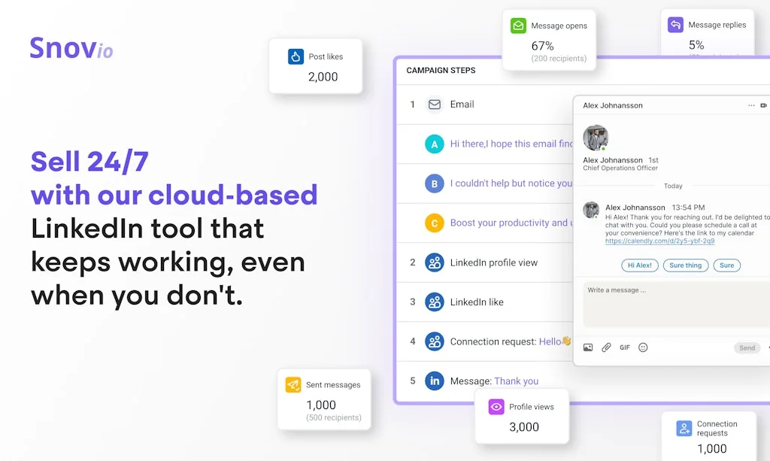Click the purple Message replies arrow icon
The image size is (770, 461).
(x=675, y=25)
